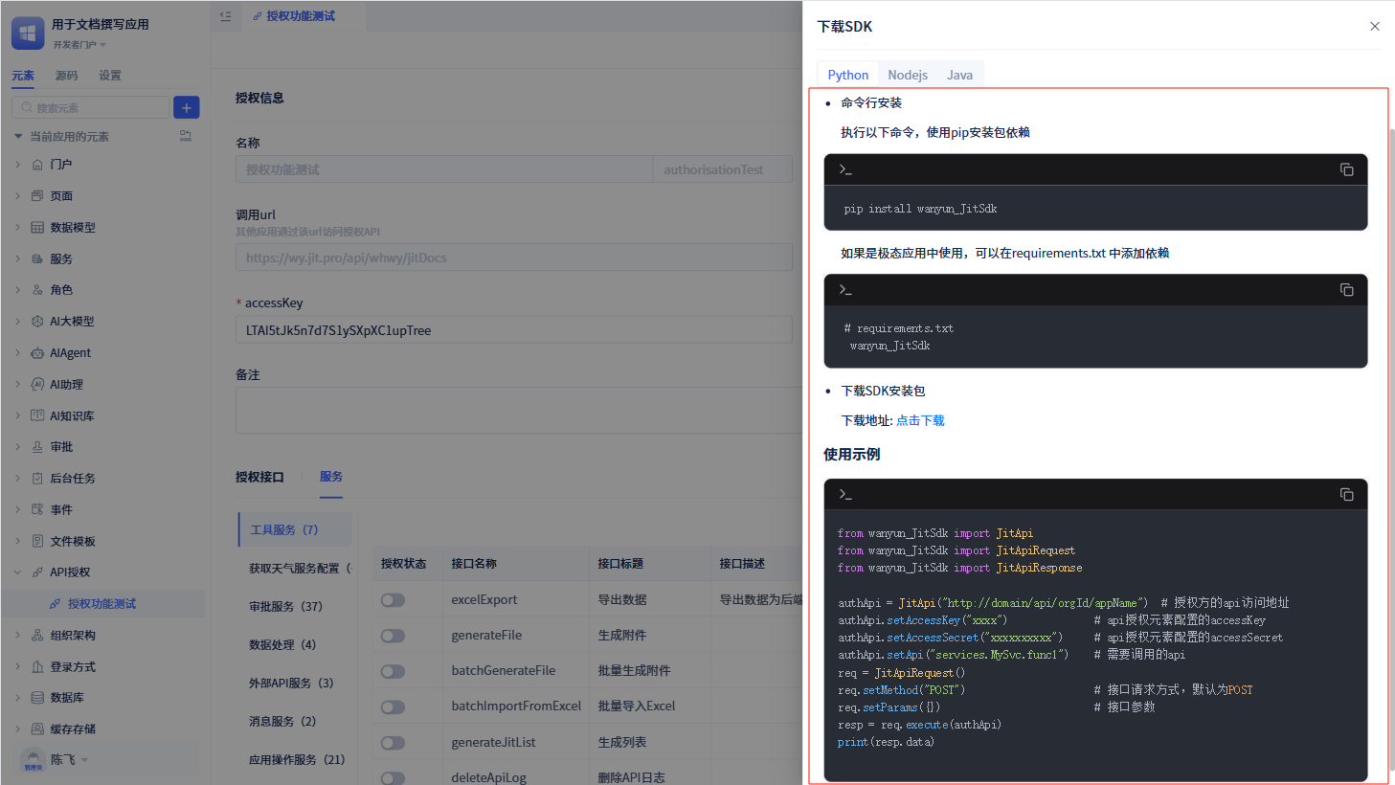Click the 组织架构 icon
Screen dimensions: 1395x785
pyautogui.click(x=37, y=636)
